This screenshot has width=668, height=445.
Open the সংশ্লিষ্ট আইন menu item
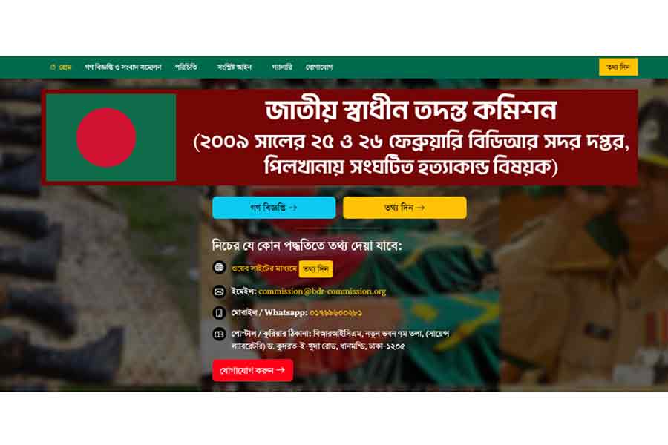(x=235, y=67)
